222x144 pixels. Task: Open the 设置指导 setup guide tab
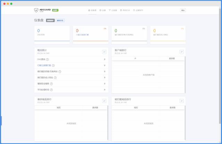coord(138,10)
